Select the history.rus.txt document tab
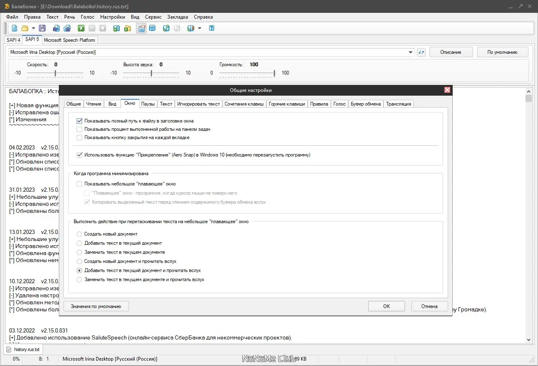 tap(24, 349)
